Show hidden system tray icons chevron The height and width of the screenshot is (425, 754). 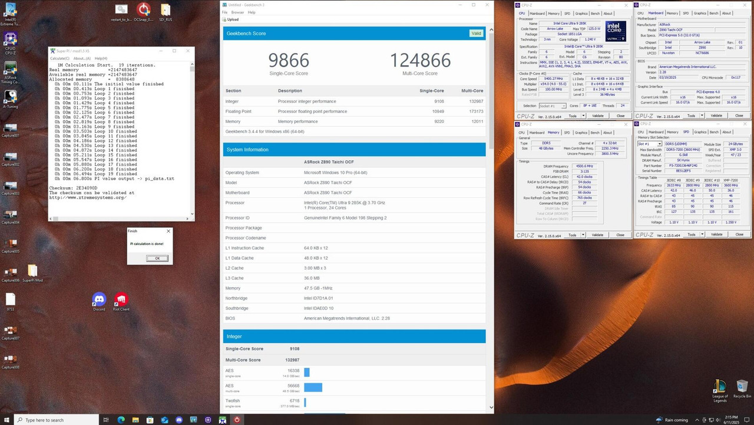click(x=698, y=420)
